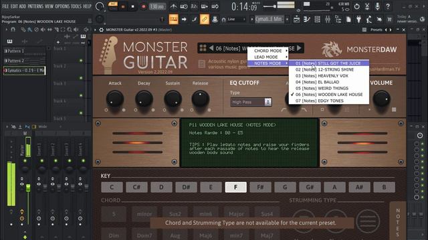Open the shop cart icon
Image resolution: width=428 pixels, height=240 pixels.
(x=389, y=19)
